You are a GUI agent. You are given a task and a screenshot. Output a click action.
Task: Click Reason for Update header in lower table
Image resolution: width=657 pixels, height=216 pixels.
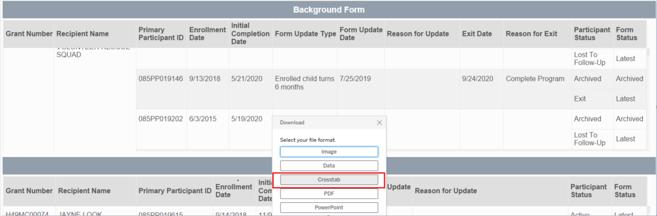(x=445, y=190)
